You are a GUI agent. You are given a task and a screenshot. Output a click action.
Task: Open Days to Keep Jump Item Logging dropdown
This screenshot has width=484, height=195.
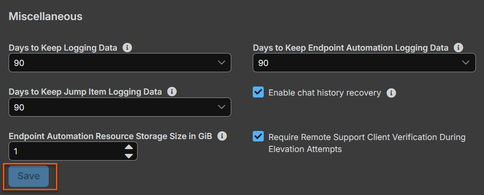point(119,107)
